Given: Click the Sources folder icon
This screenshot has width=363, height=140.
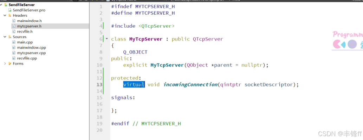Looking at the screenshot, I should [10, 37].
